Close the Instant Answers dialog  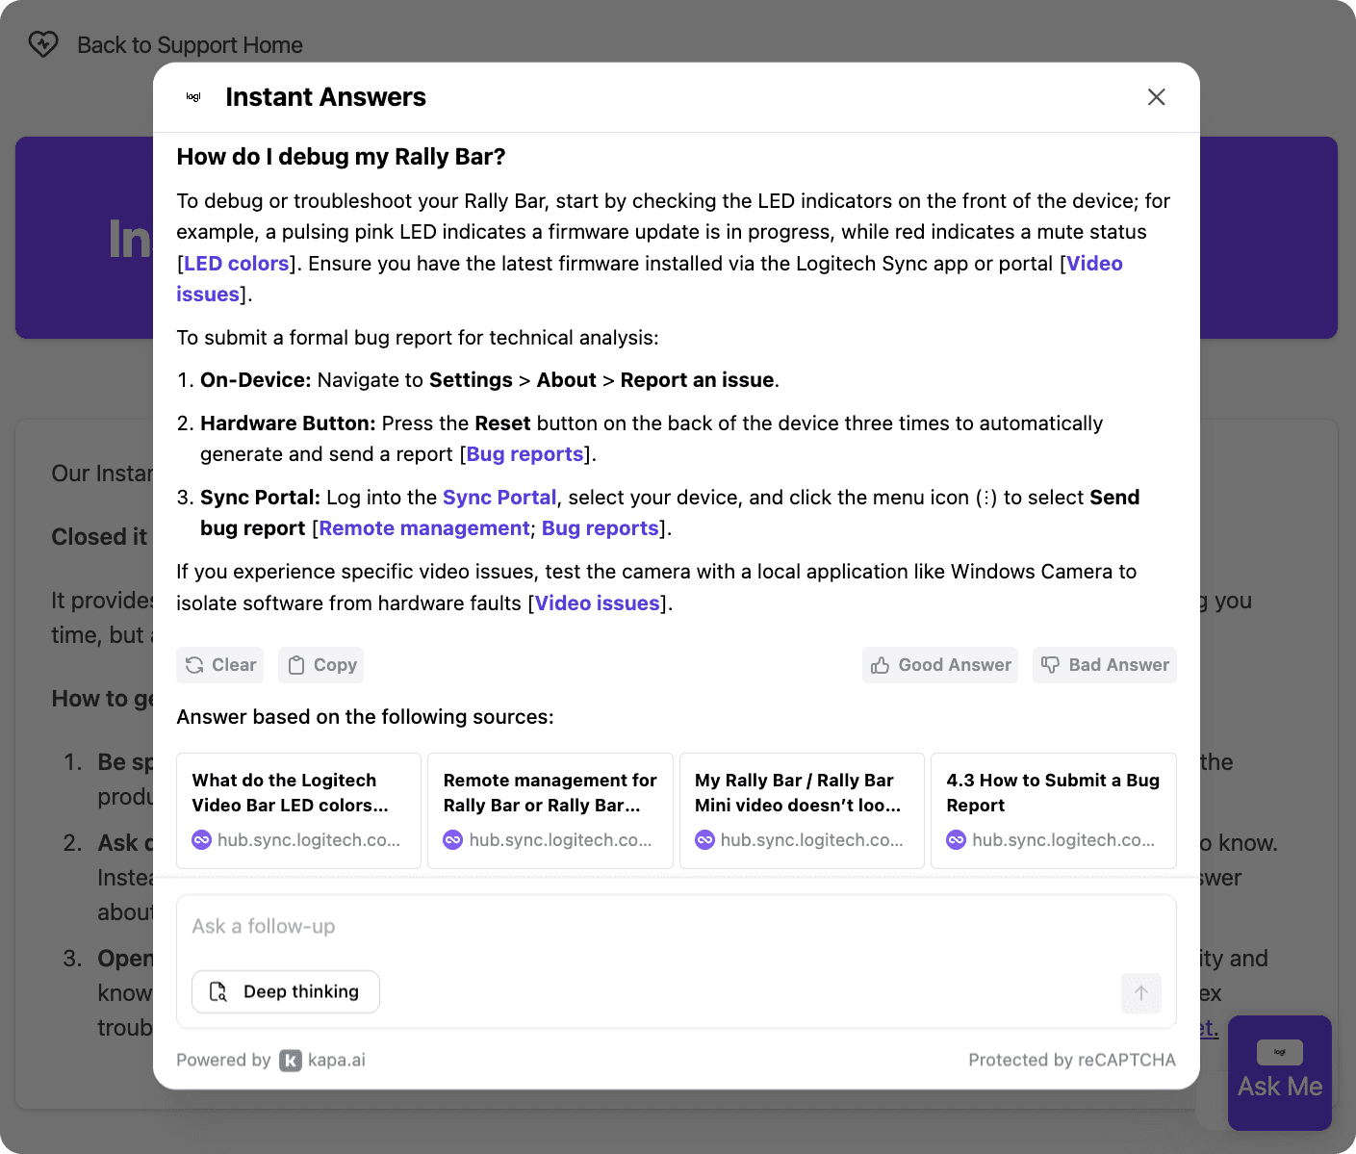pyautogui.click(x=1156, y=97)
